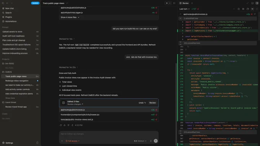Open pinned chat Plan code and git cleanup
The height and width of the screenshot is (146, 260).
pyautogui.click(x=20, y=40)
